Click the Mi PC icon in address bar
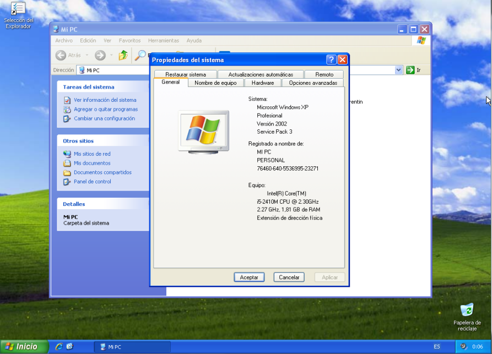492x354 pixels. click(82, 70)
